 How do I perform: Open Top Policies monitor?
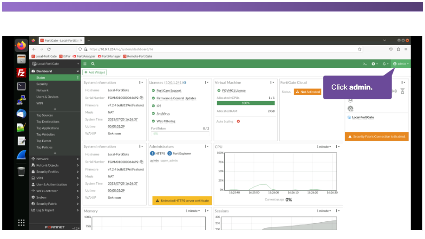(x=45, y=147)
